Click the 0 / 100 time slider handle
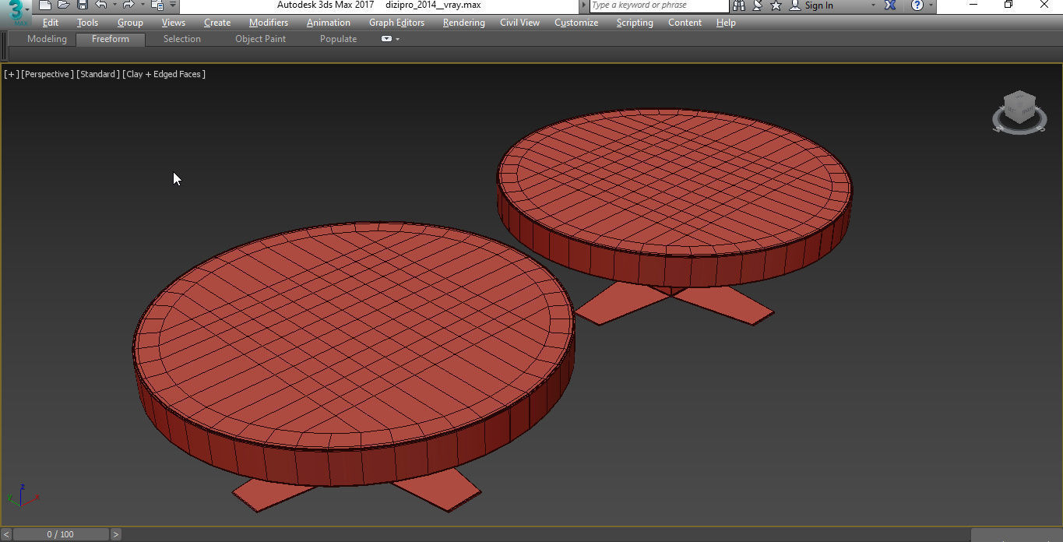1063x542 pixels. (61, 534)
